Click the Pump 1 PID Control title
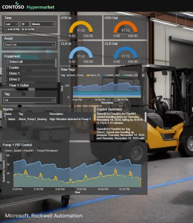The height and width of the screenshot is (223, 193). click(x=17, y=145)
